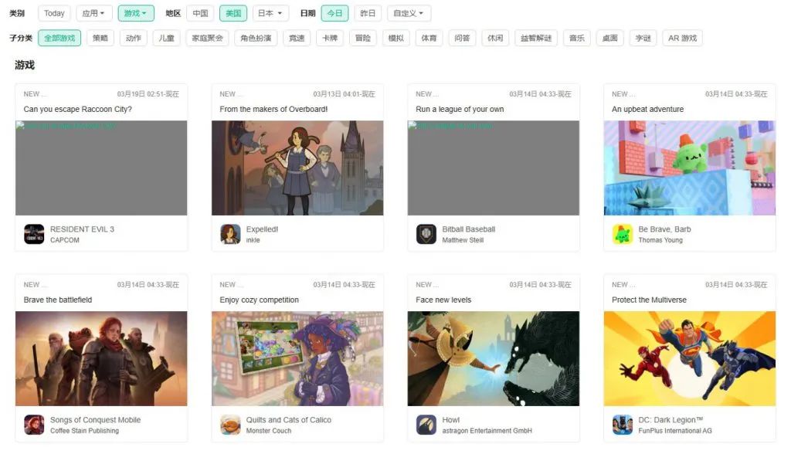Viewport: 791px width, 454px height.
Task: Choose the 今日 date filter
Action: 334,13
